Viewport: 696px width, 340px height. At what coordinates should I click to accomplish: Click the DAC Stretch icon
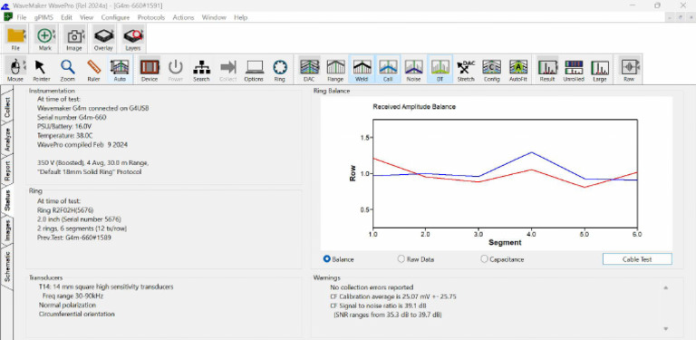(466, 70)
